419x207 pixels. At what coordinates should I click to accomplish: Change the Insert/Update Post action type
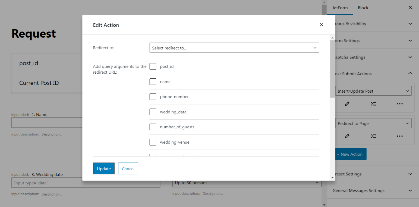click(x=373, y=91)
